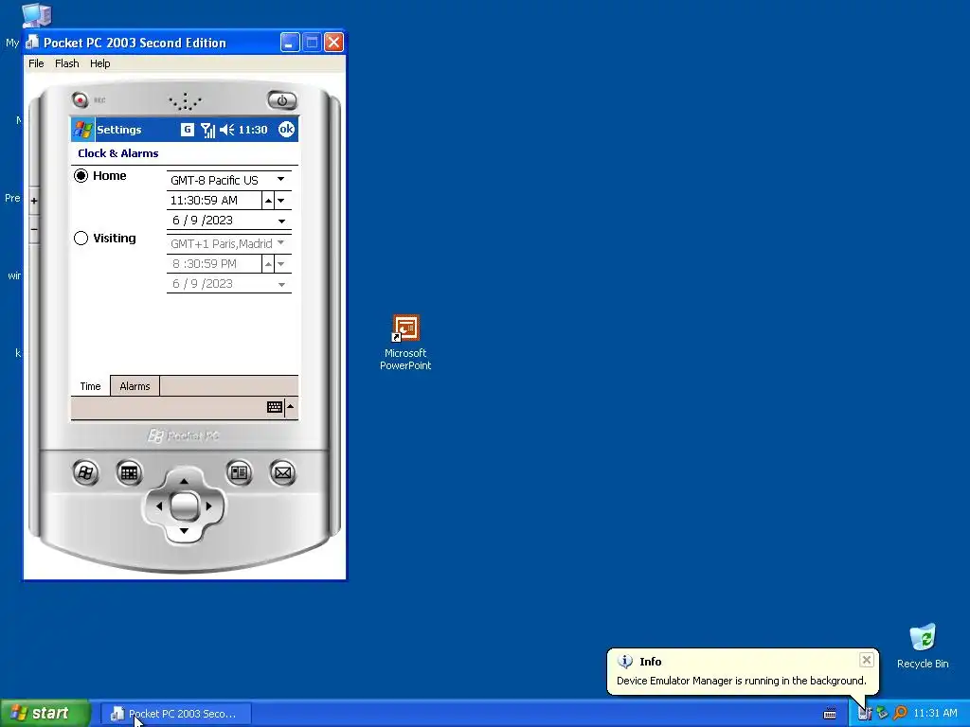Open the Windows Start menu
Viewport: 970px width, 727px height.
45,713
